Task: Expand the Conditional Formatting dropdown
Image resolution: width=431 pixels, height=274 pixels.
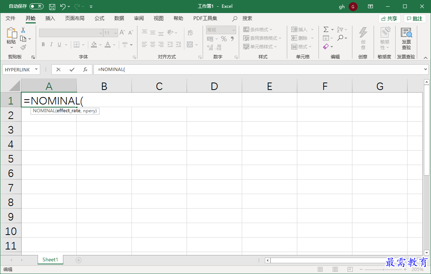Action: tap(271, 30)
